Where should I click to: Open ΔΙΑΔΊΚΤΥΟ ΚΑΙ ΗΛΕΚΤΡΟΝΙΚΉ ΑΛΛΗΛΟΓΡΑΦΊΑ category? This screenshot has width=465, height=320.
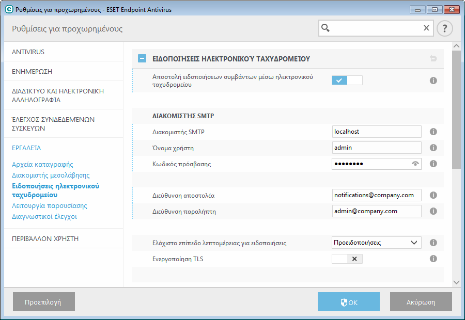point(64,95)
